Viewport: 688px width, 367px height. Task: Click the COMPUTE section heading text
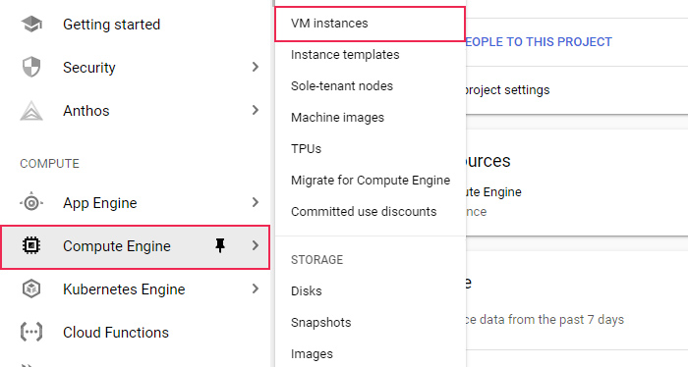coord(49,164)
